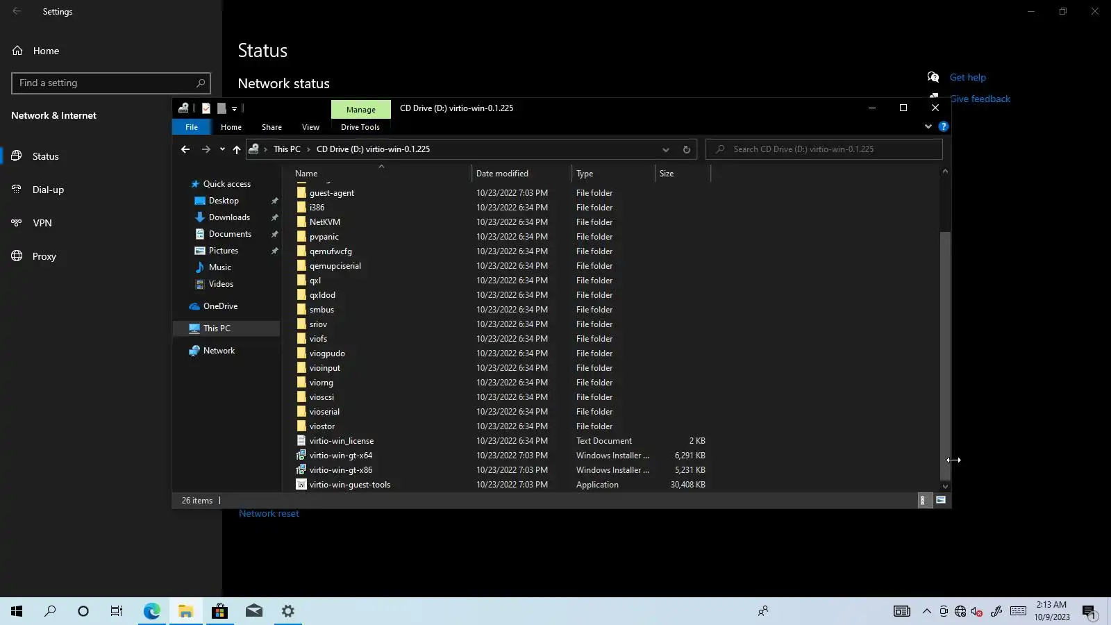The width and height of the screenshot is (1111, 625).
Task: Open Videos in the navigation pane
Action: [x=221, y=284]
